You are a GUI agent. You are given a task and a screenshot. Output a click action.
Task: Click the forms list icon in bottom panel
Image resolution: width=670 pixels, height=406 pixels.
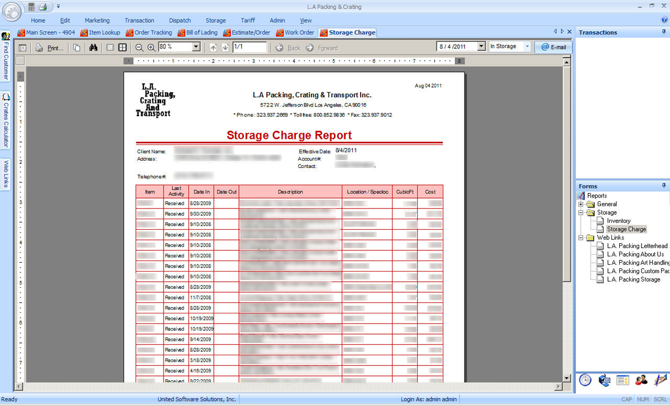[x=623, y=380]
